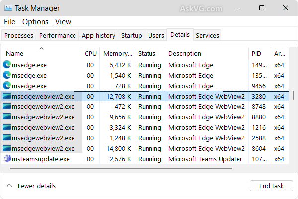298x199 pixels.
Task: Click the Task Manager title bar icon
Action: point(8,8)
